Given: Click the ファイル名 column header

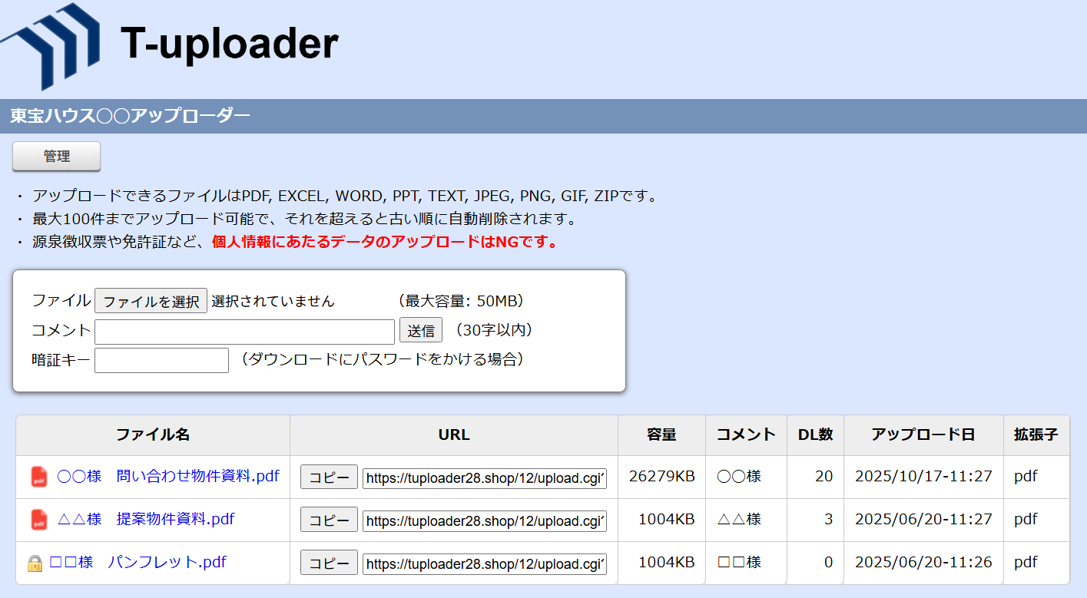Looking at the screenshot, I should tap(153, 434).
